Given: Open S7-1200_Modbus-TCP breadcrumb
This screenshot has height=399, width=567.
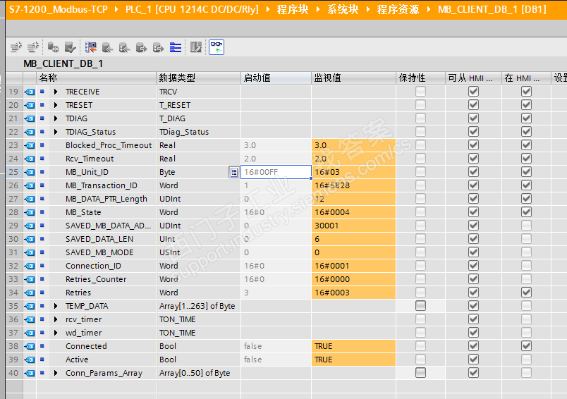Looking at the screenshot, I should [x=59, y=9].
